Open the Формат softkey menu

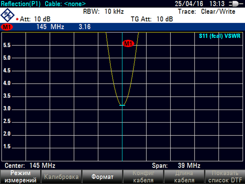pos(102,177)
